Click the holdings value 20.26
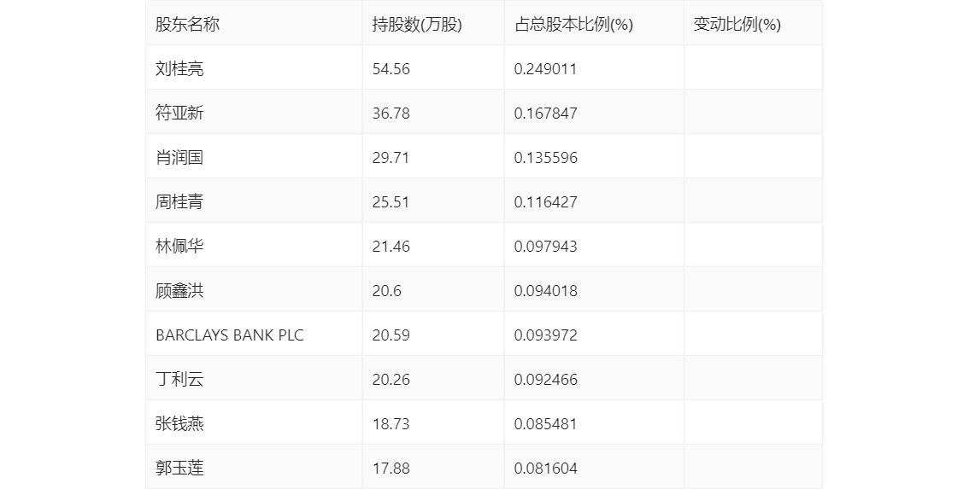969x489 pixels. [391, 380]
